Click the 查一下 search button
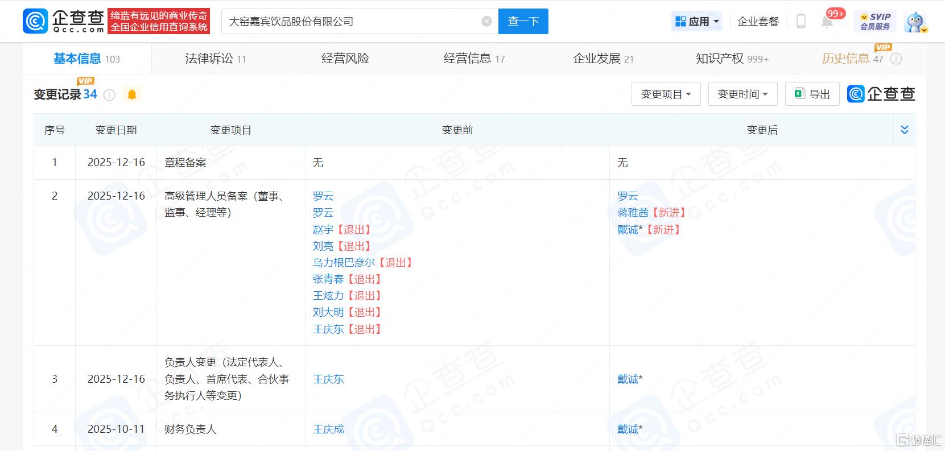 click(523, 21)
